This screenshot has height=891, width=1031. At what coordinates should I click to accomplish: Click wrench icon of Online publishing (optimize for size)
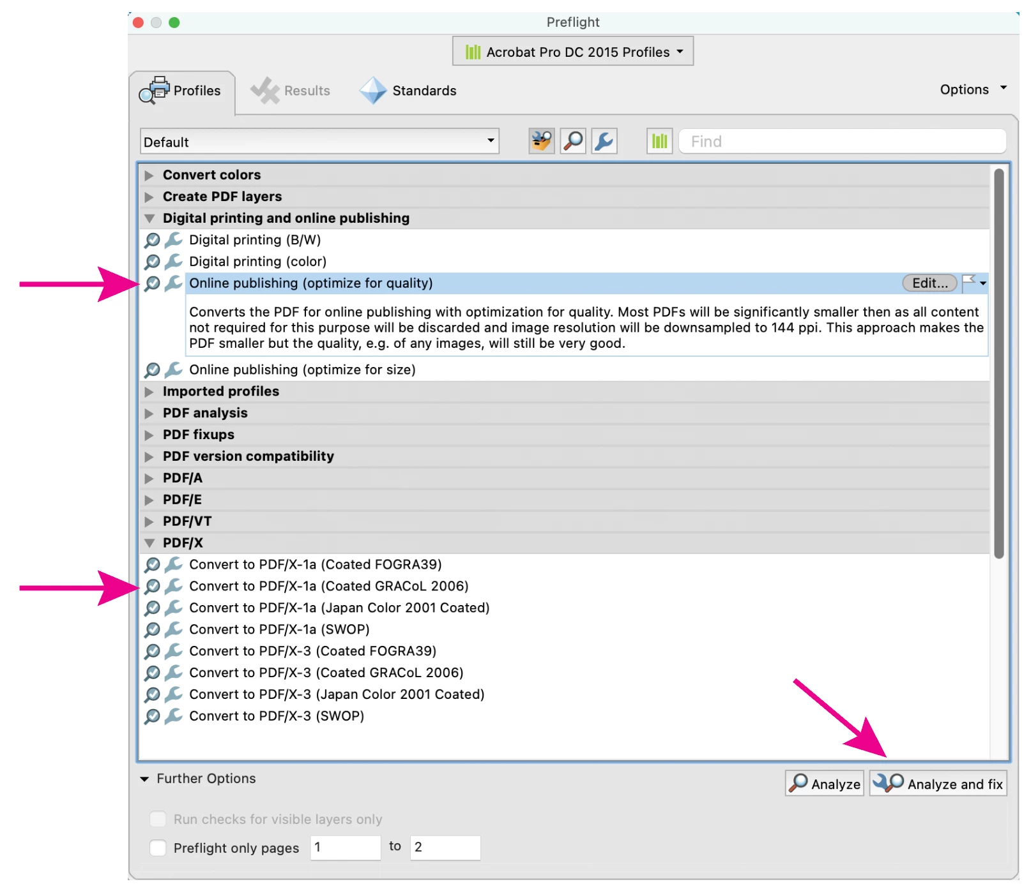pos(173,370)
